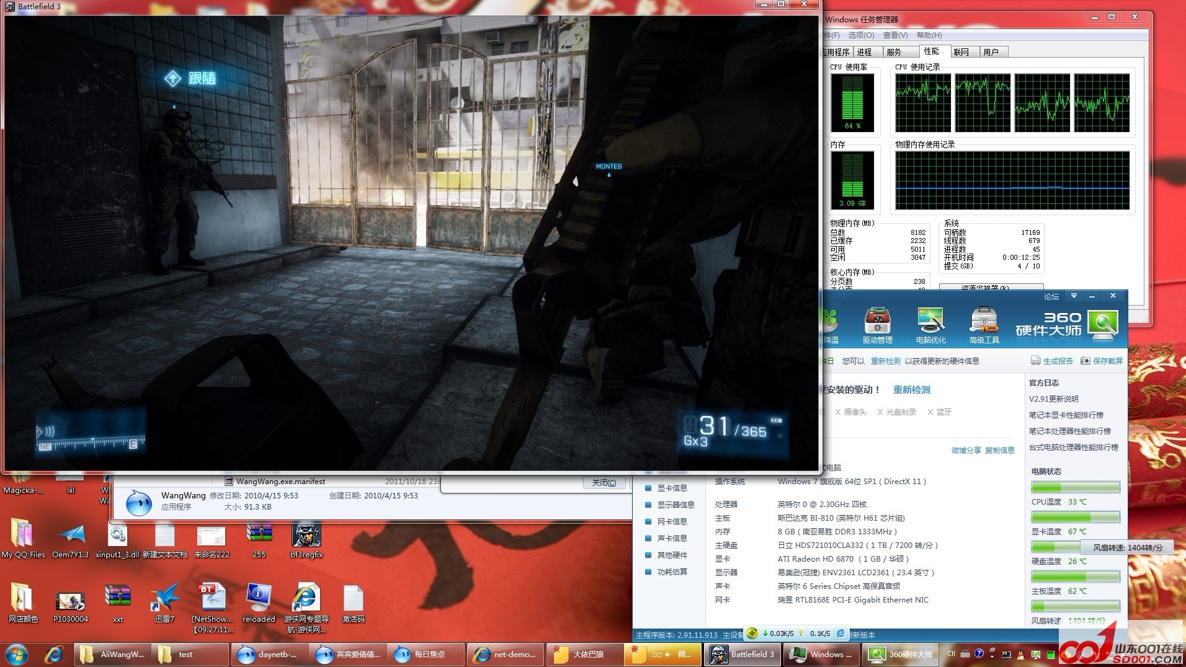This screenshot has width=1186, height=667.
Task: Click the 关闭(C) button
Action: coord(604,482)
